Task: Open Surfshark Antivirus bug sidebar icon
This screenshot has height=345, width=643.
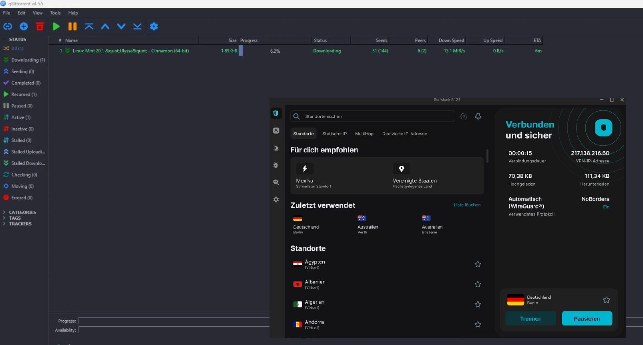Action: click(x=276, y=165)
